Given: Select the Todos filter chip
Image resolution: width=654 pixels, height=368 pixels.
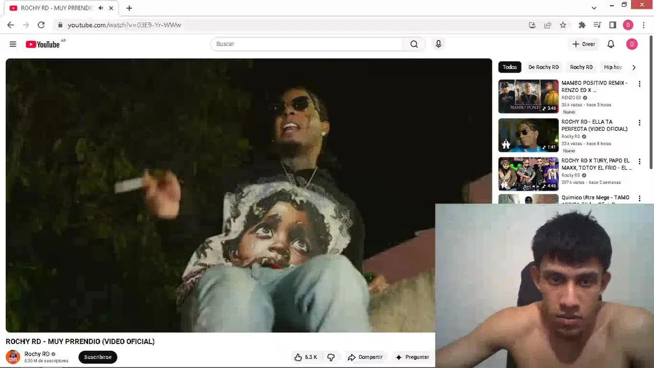Looking at the screenshot, I should click(510, 67).
